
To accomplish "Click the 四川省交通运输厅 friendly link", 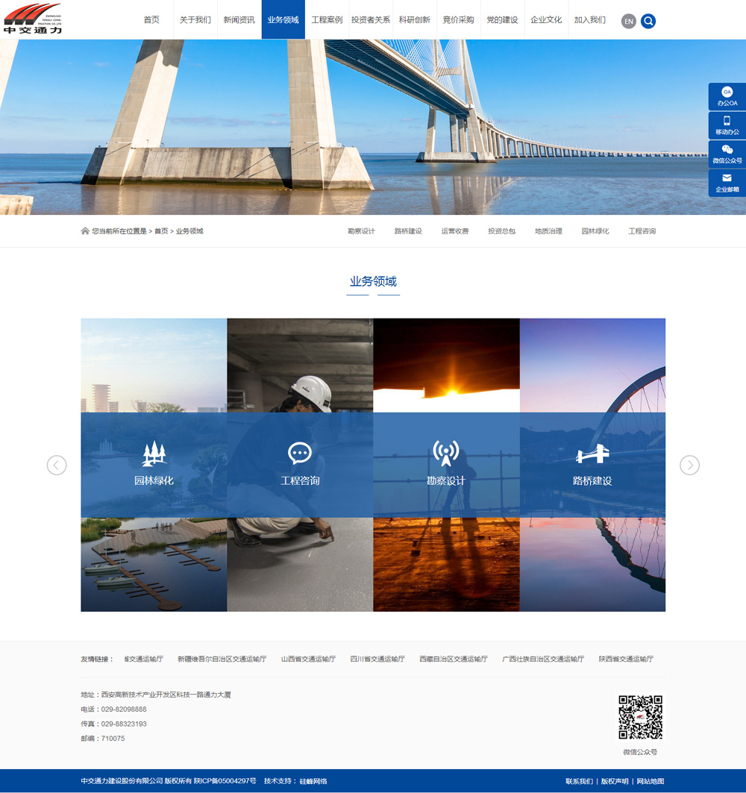I will 377,659.
